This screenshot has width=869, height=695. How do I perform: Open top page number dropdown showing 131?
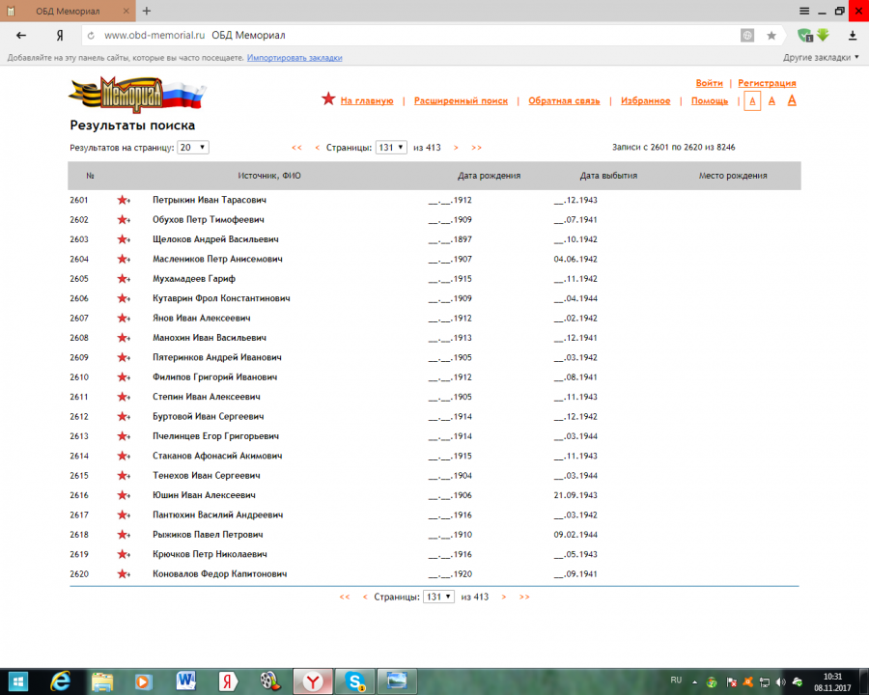pos(391,148)
